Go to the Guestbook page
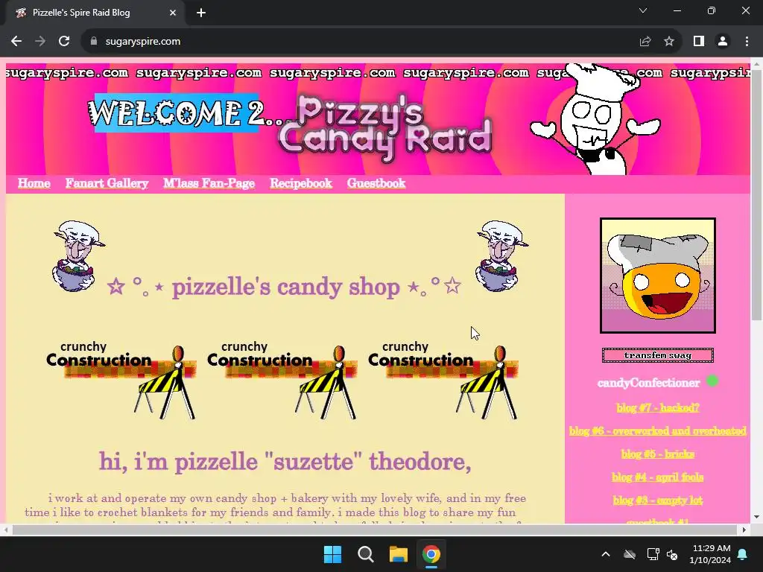Screen dimensions: 763x572 point(376,183)
